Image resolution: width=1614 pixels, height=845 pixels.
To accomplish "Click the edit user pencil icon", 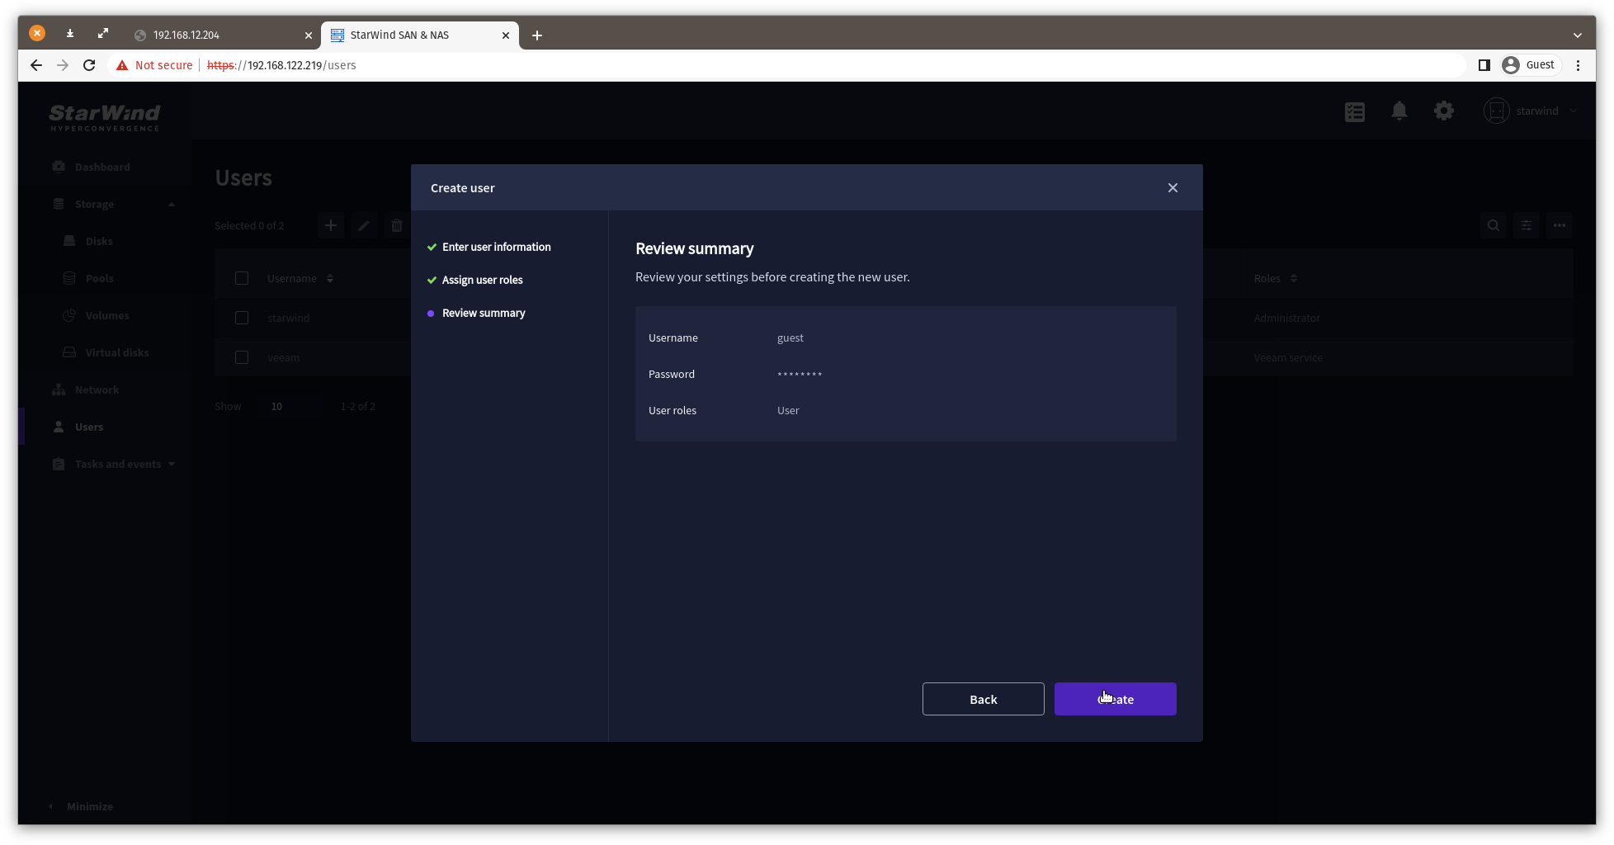I will (363, 225).
